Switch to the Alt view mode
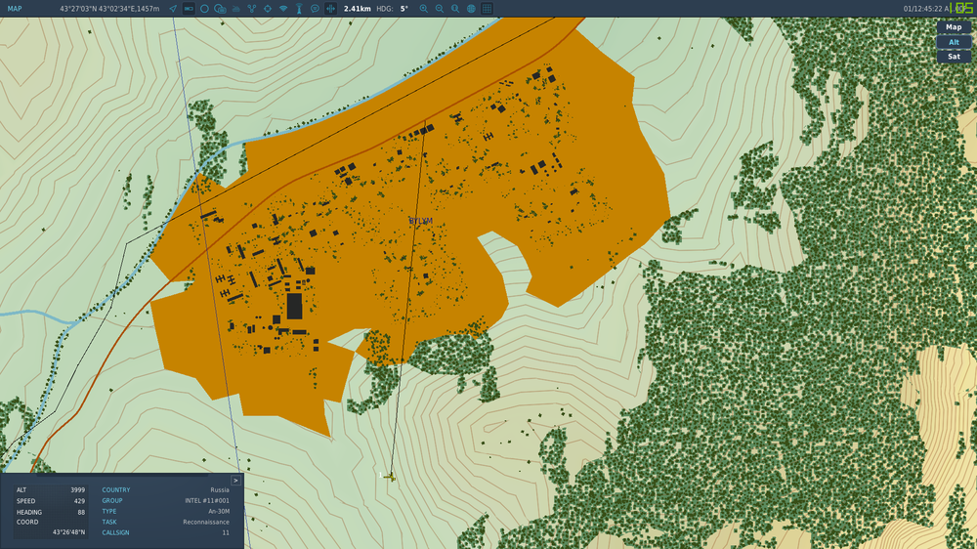 click(x=954, y=42)
